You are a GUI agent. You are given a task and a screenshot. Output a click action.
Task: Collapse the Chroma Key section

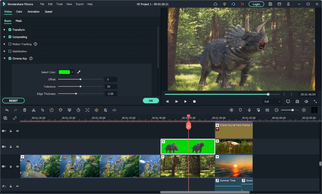pos(4,58)
